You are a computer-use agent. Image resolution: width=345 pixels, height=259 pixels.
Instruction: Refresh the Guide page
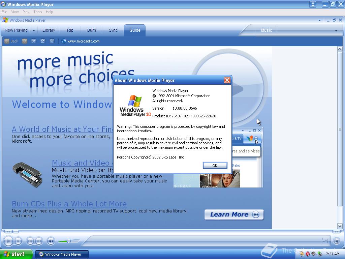(x=43, y=41)
